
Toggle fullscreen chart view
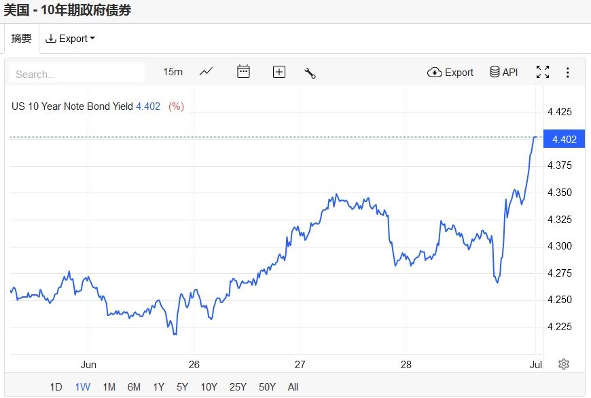point(542,72)
